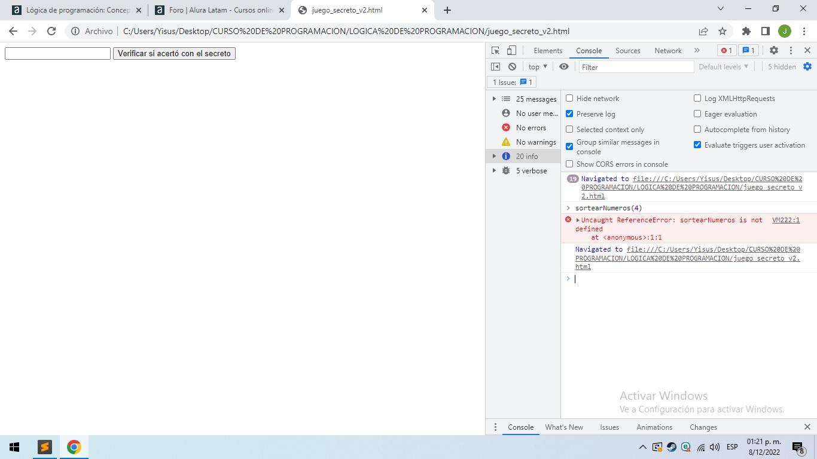Expand the Uncaught ReferenceError details
Viewport: 817px width, 459px height.
tap(578, 220)
